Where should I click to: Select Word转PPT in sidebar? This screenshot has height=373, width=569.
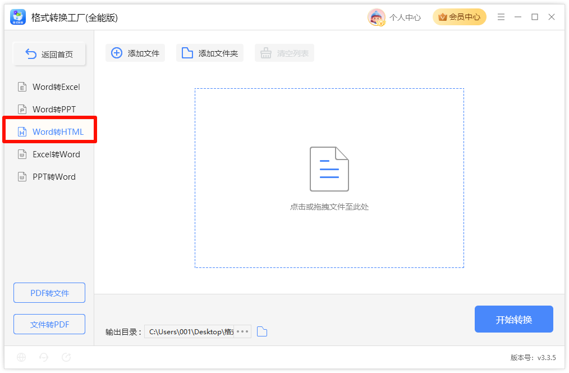(x=49, y=110)
